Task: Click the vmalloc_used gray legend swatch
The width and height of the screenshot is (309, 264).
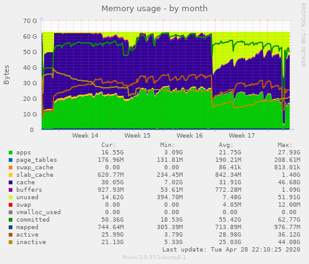Action: coord(11,212)
